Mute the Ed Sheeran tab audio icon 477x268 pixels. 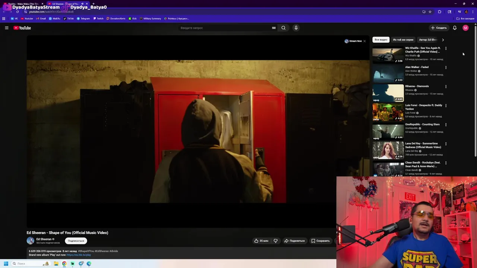pyautogui.click(x=82, y=4)
